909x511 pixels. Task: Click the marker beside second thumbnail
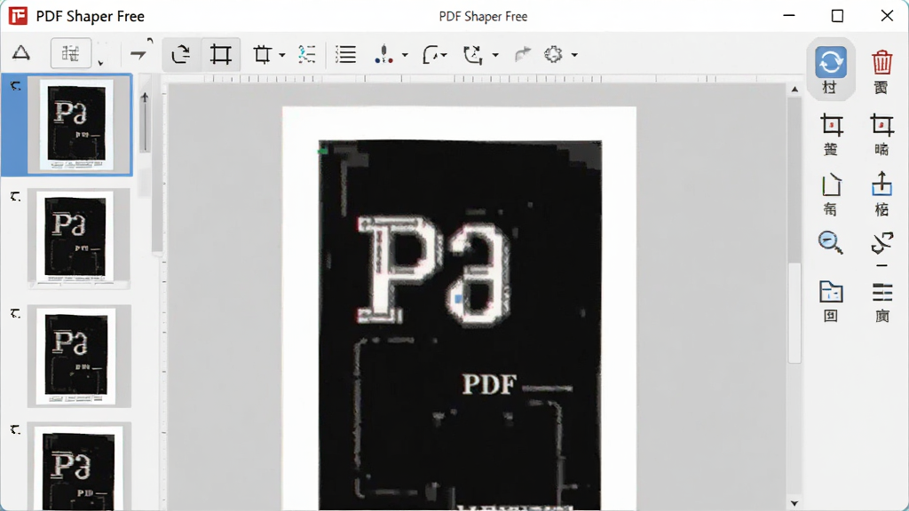(16, 197)
